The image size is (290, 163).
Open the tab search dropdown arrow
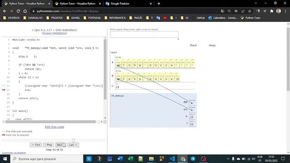coord(256,3)
